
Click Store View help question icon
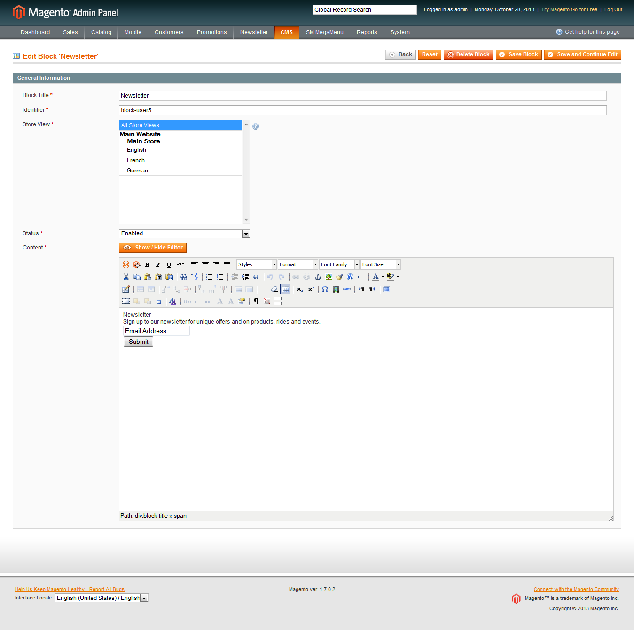pos(256,126)
